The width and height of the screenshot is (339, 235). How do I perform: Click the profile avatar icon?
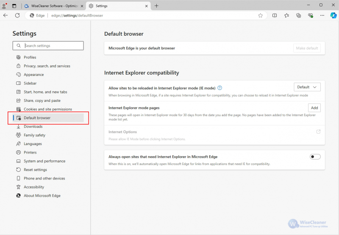pyautogui.click(x=4, y=6)
